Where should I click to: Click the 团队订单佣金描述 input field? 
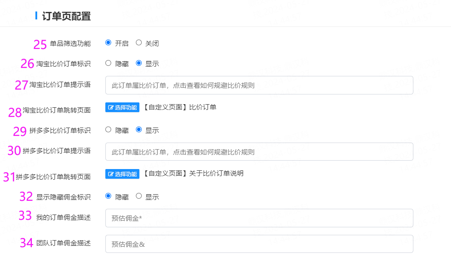coord(259,244)
